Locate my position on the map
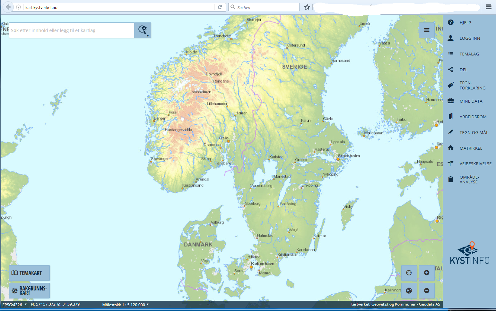The width and height of the screenshot is (496, 311). (409, 273)
